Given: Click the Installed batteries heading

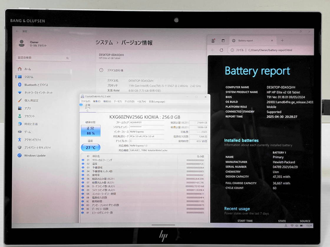Looking at the screenshot, I should (241, 140).
